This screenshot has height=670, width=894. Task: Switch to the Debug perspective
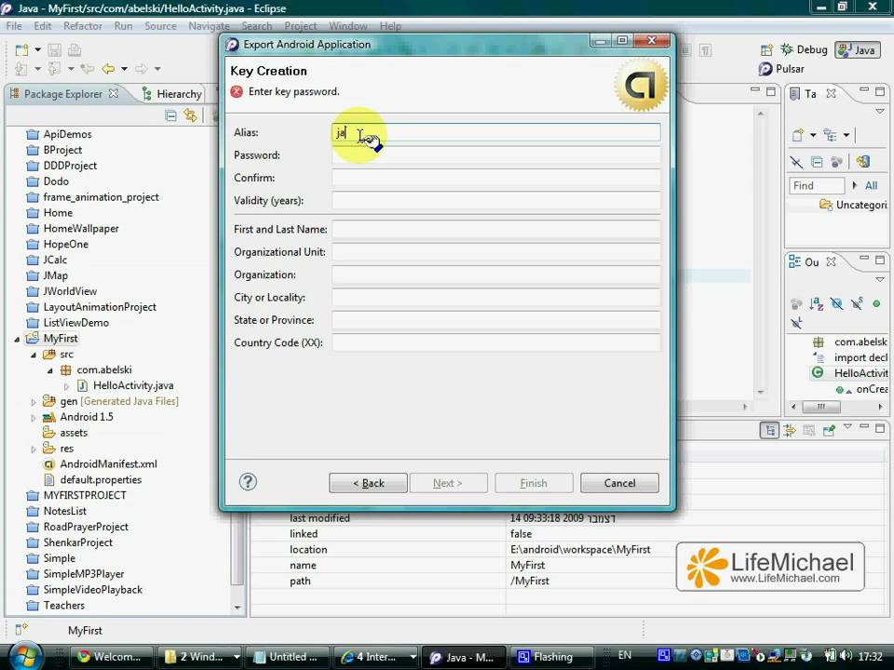[804, 49]
